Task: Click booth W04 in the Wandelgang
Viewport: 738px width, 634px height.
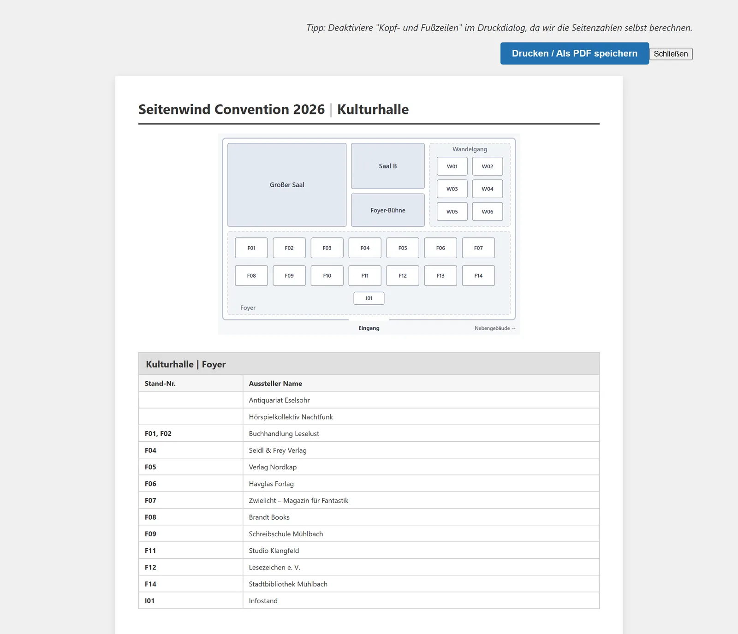Action: coord(488,189)
